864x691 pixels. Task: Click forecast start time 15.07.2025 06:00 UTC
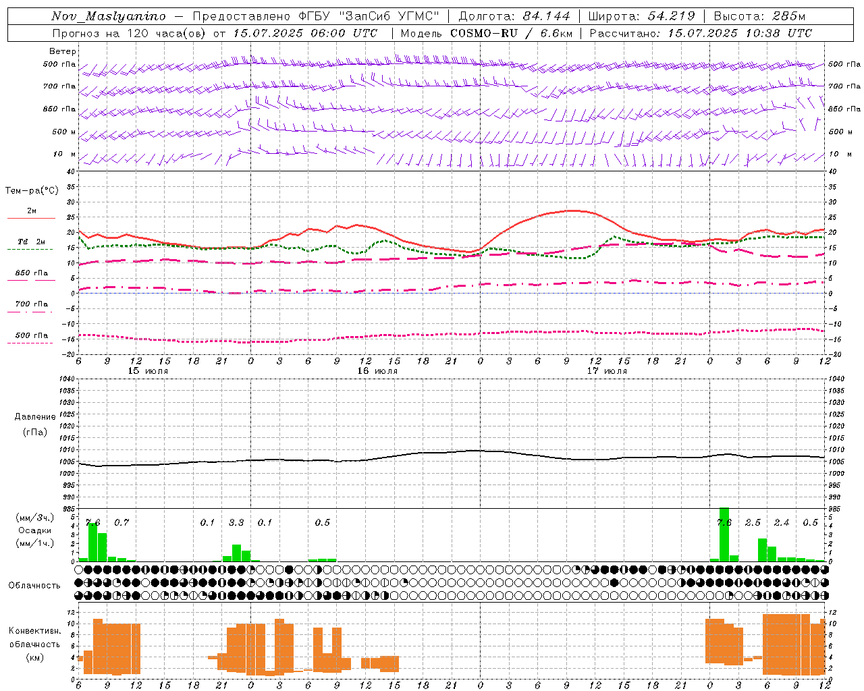(x=305, y=33)
